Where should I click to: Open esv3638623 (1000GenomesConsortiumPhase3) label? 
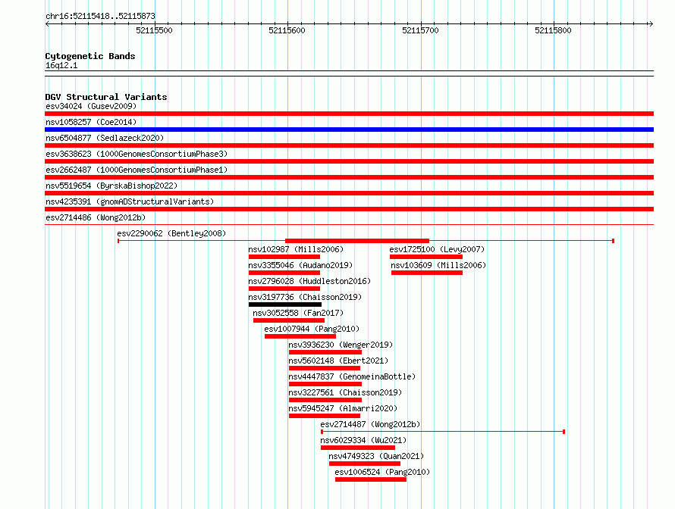pyautogui.click(x=137, y=154)
